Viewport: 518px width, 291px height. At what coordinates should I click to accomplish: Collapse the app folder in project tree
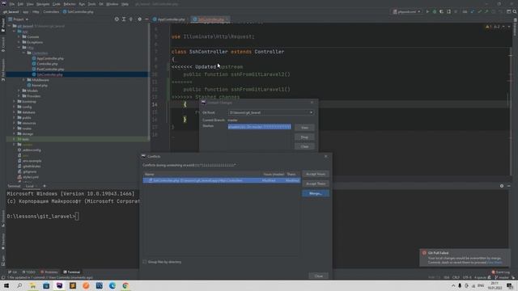tap(15, 32)
